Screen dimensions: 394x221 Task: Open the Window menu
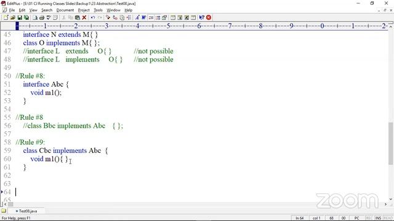113,10
